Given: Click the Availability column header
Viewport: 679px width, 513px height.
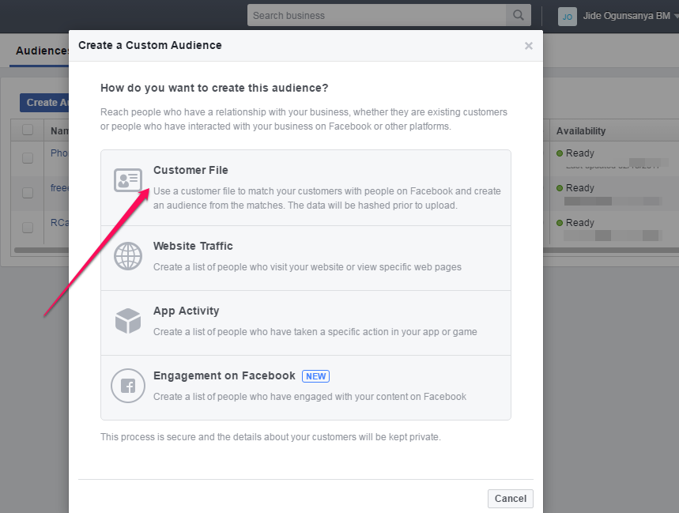Looking at the screenshot, I should click(x=581, y=130).
